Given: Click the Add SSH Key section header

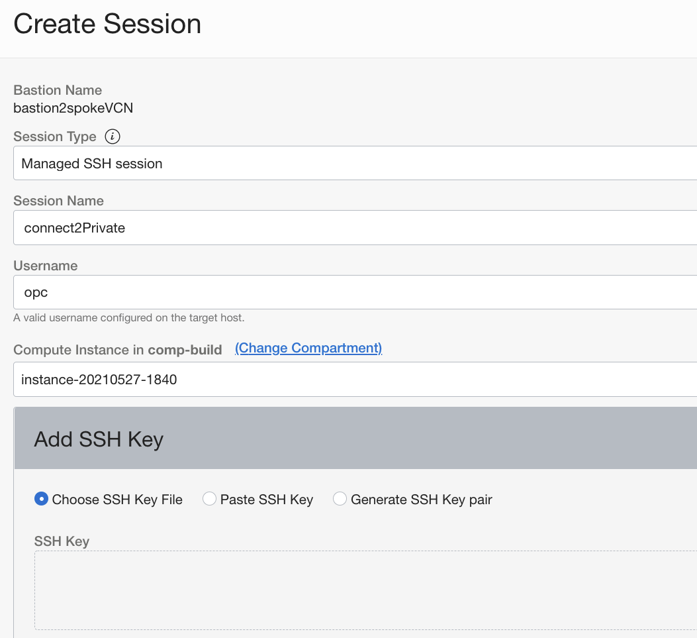Looking at the screenshot, I should click(x=355, y=438).
